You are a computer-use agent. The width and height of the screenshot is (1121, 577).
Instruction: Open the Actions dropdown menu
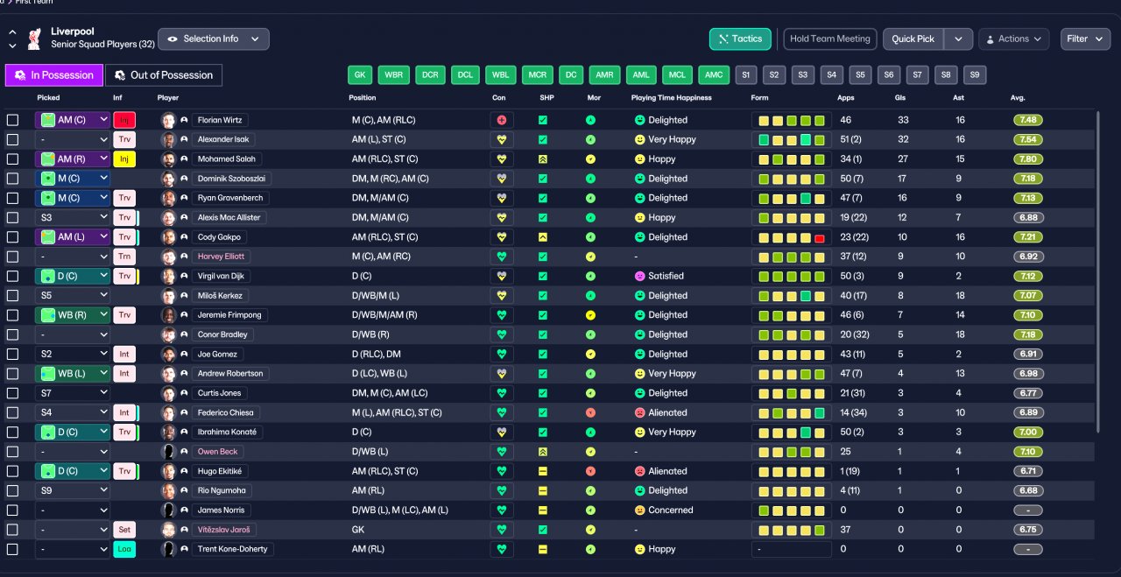[x=1013, y=39]
